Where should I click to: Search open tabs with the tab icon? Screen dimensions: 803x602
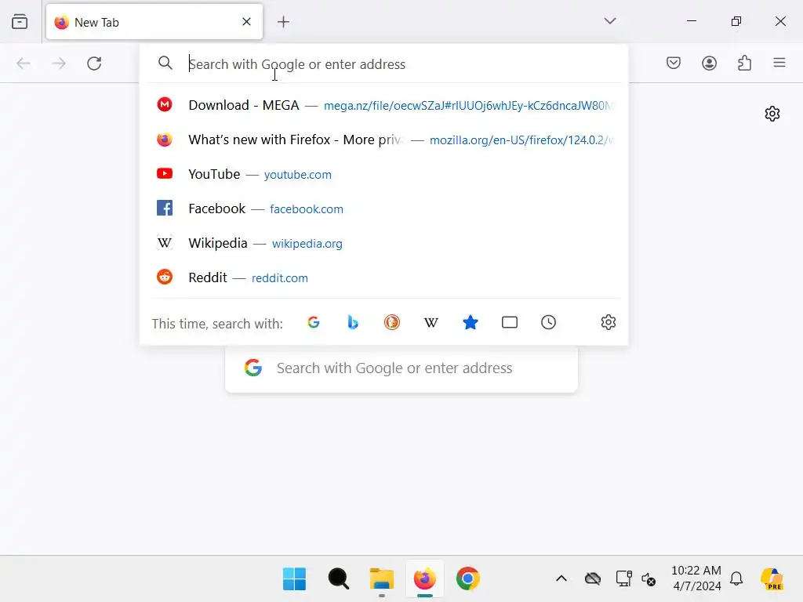click(x=510, y=322)
